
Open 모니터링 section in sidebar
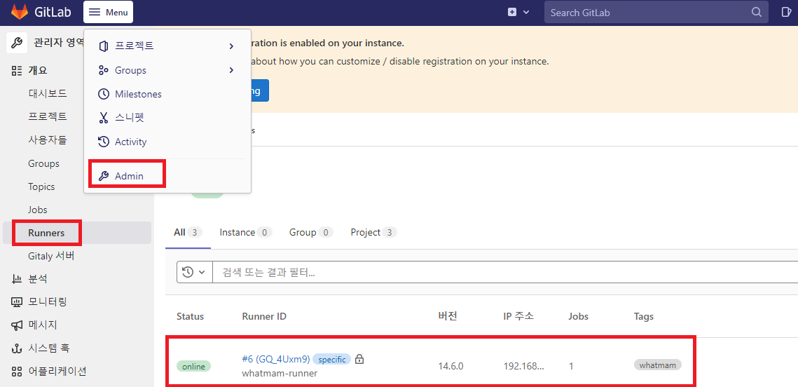point(48,302)
